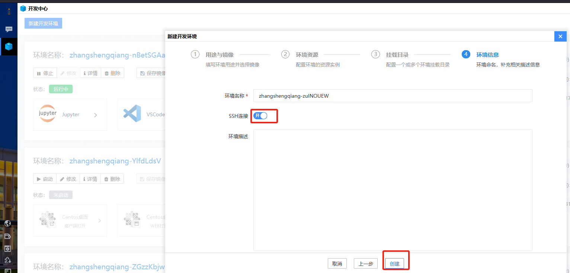Click the 新建开发环境 button at top left
Viewport: 570px width, 273px height.
[x=44, y=23]
